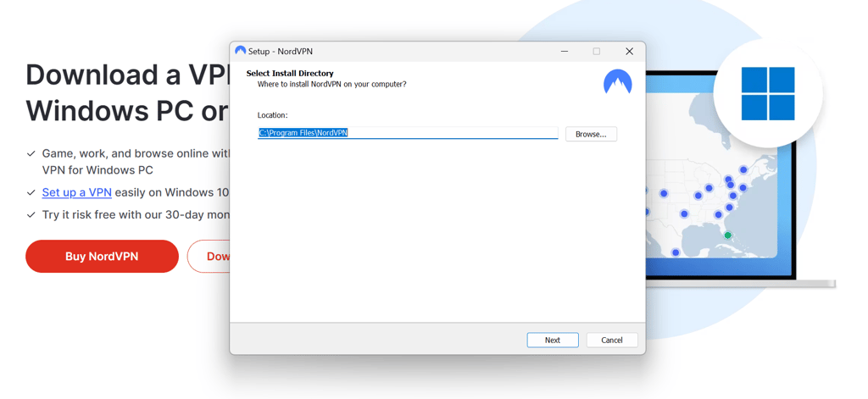The image size is (868, 399).
Task: Click the 'Location:' label
Action: [x=272, y=115]
